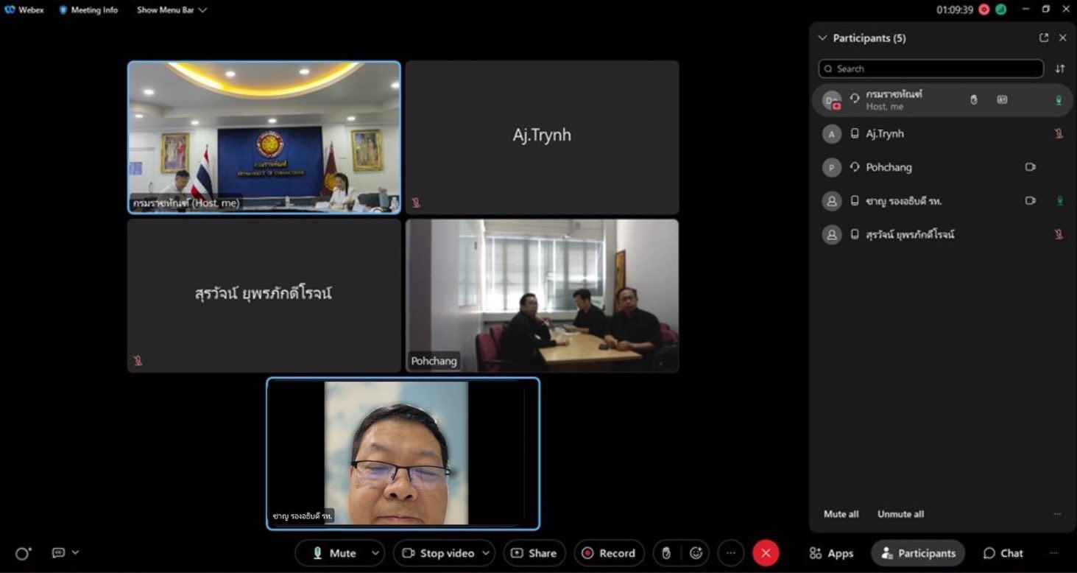
Task: Toggle Stop video button
Action: point(437,553)
